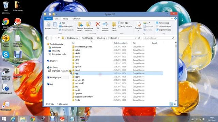Image resolution: width=218 pixels, height=122 pixels.
Task: Open the Windows Start button
Action: tap(4, 119)
